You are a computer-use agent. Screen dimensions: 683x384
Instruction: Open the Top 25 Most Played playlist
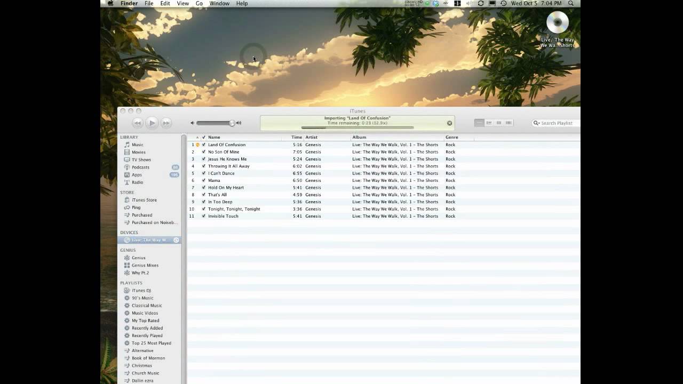(151, 343)
